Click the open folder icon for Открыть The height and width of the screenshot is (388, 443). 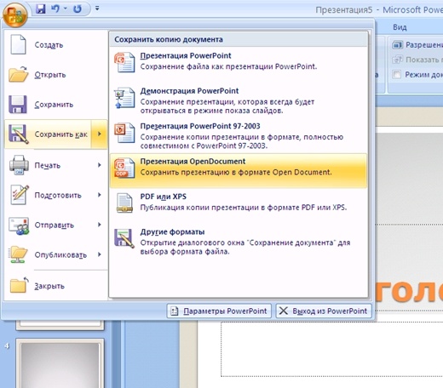click(18, 74)
